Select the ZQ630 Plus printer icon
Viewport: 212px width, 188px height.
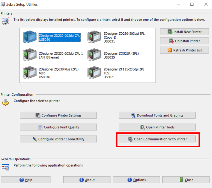click(x=30, y=73)
